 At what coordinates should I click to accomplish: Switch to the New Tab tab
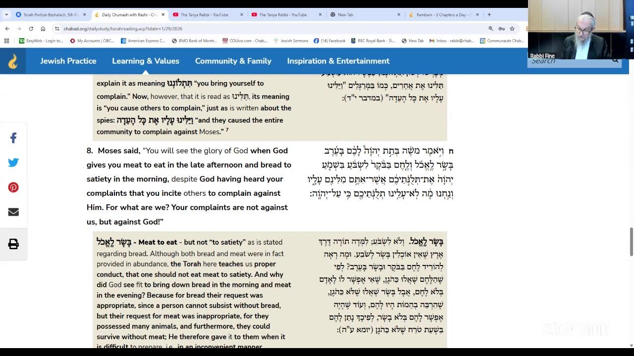point(366,15)
